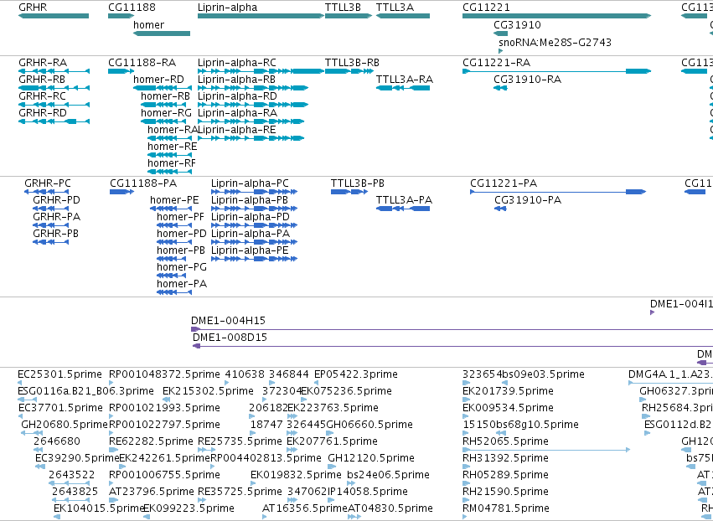Open EST RH52065.5prime
The width and height of the screenshot is (713, 521).
(x=506, y=441)
